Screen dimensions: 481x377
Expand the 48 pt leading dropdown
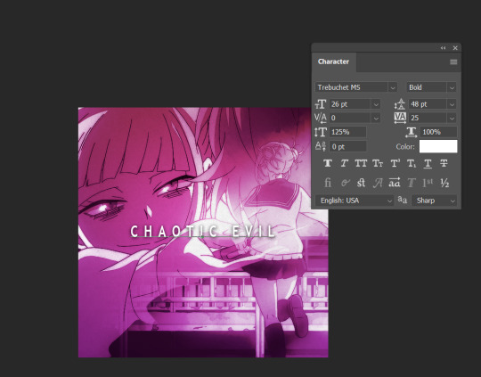click(x=452, y=104)
